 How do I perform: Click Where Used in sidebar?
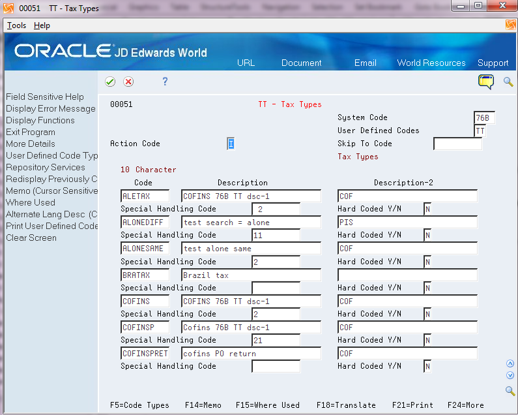tap(31, 202)
